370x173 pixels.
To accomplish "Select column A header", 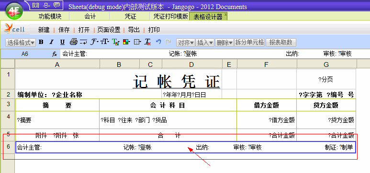I will [57, 64].
